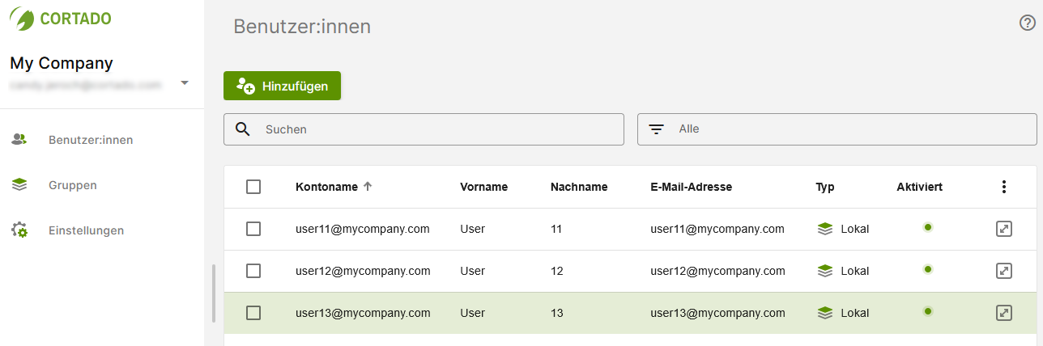Image resolution: width=1043 pixels, height=346 pixels.
Task: Click the Cortado leaf logo
Action: [x=21, y=19]
